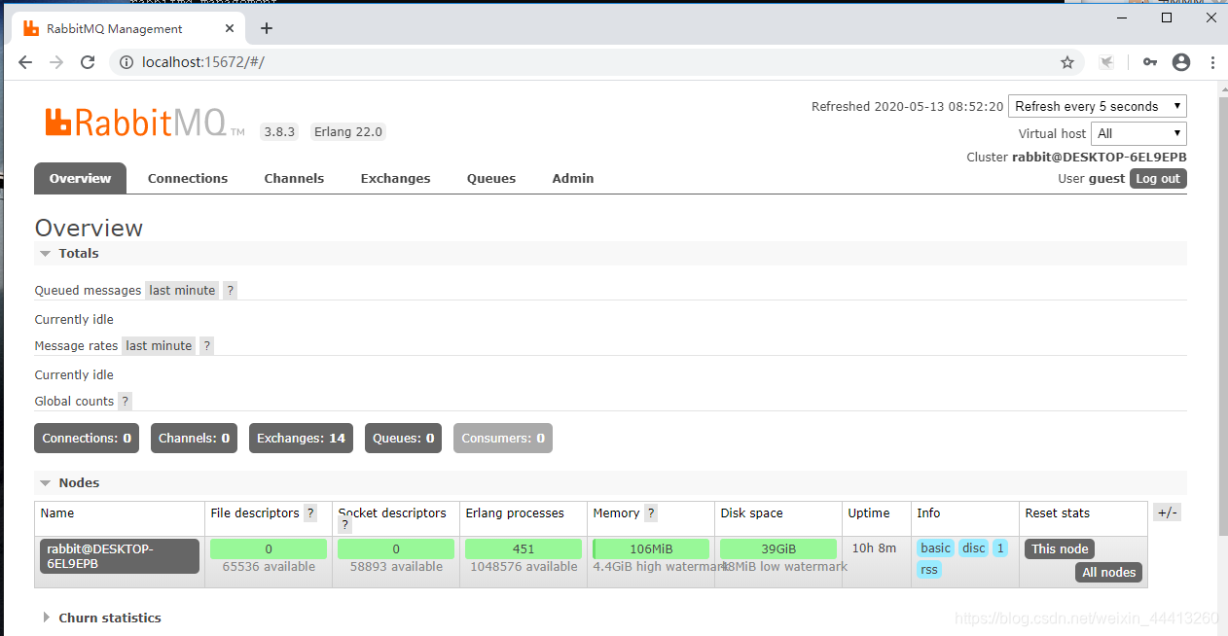Click the Socket descriptors 0 bar
1228x636 pixels.
point(396,548)
